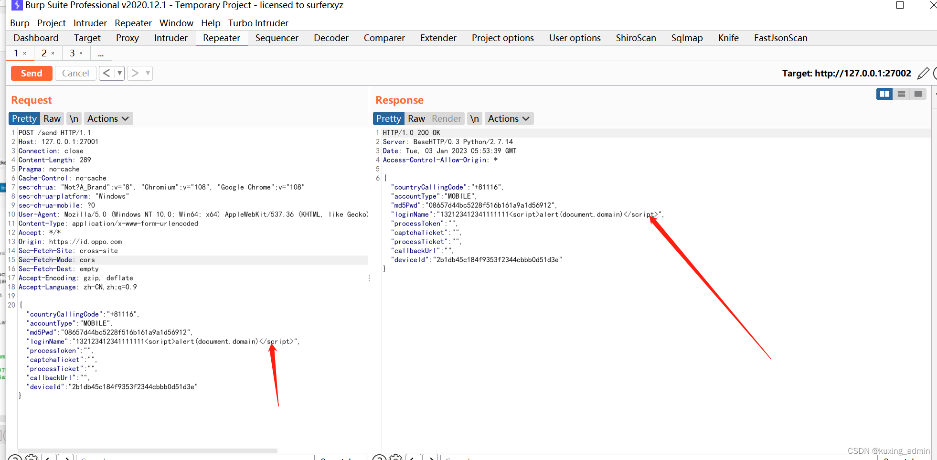Switch to top-bottom stacked layout view
937x460 pixels.
[x=901, y=94]
